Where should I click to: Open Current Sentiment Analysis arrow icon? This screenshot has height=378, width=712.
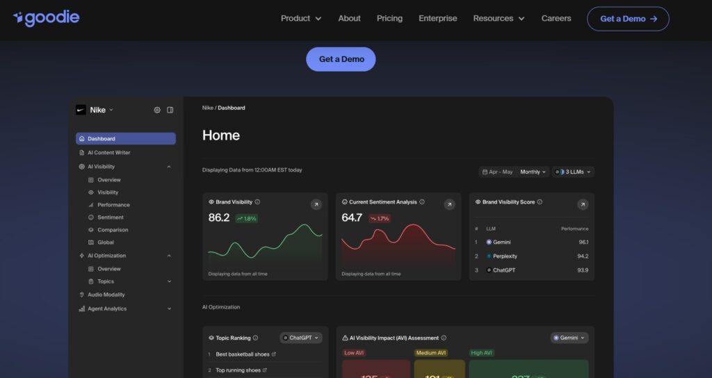[449, 205]
